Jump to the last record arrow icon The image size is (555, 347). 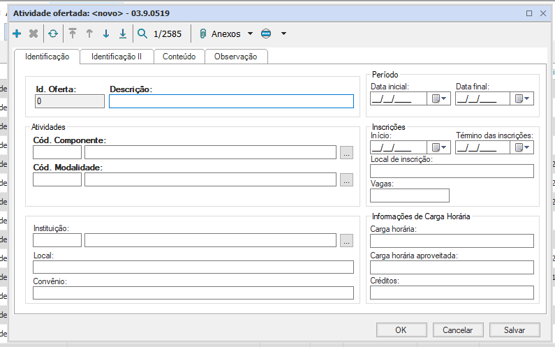[x=123, y=34]
